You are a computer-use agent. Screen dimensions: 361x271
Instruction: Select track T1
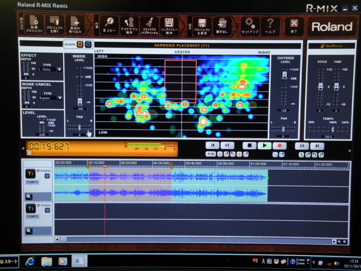[x=31, y=174]
